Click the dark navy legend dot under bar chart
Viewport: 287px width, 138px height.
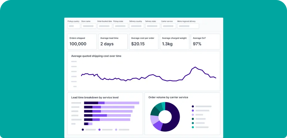click(x=83, y=130)
